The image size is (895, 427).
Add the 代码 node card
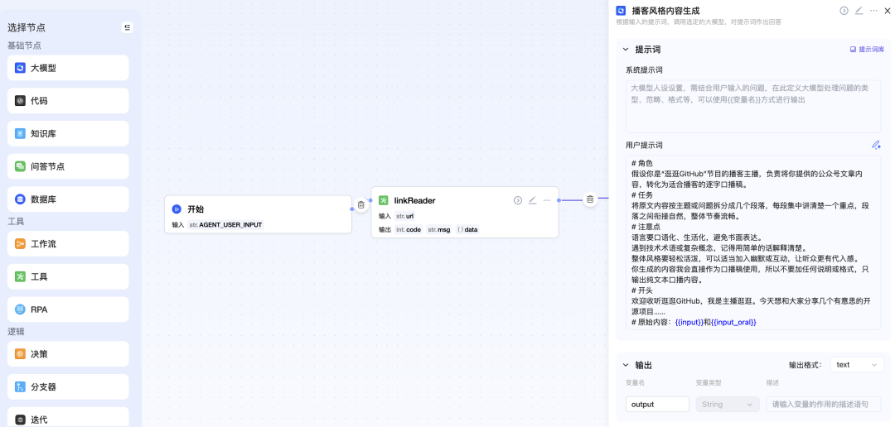[x=68, y=101]
